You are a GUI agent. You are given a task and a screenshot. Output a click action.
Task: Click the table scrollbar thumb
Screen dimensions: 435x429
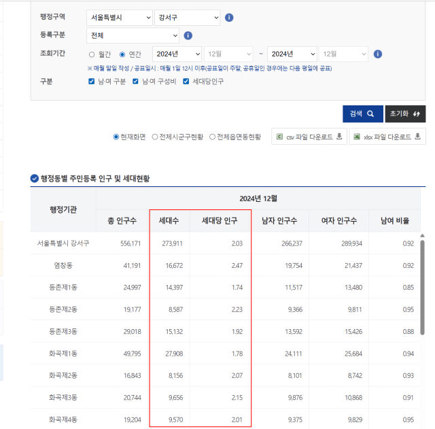pyautogui.click(x=422, y=288)
